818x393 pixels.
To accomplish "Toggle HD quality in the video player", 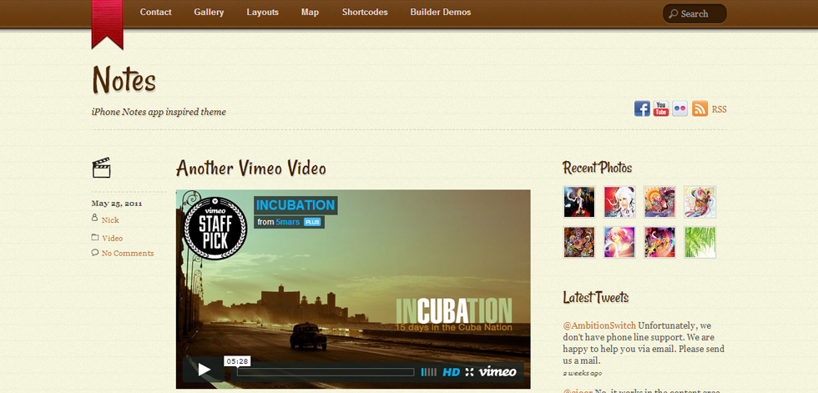I will 452,372.
